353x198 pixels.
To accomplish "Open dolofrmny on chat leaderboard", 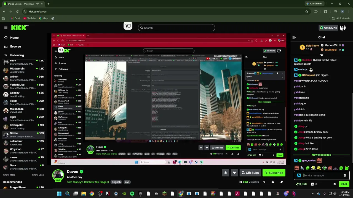I will click(x=312, y=46).
